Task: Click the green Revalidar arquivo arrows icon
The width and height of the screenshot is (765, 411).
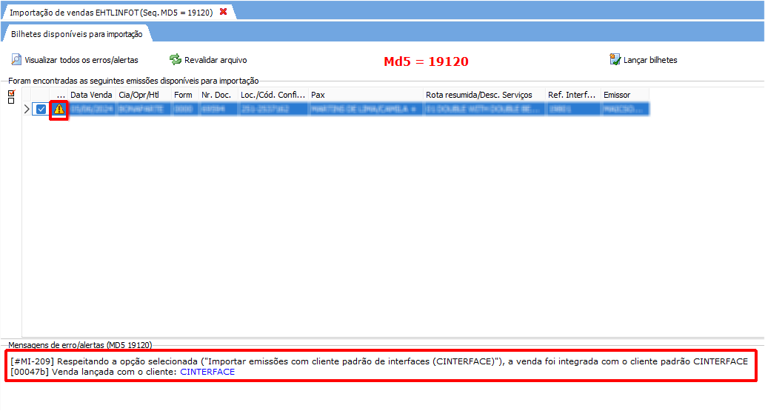Action: click(x=176, y=59)
